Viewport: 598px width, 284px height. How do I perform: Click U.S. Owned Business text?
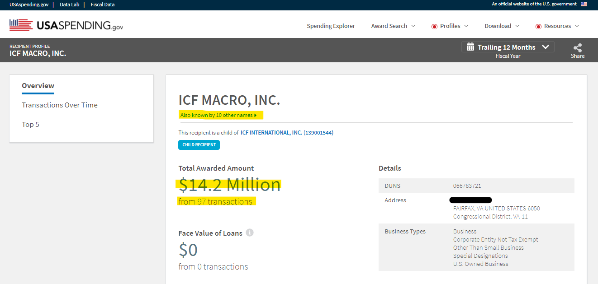point(481,264)
